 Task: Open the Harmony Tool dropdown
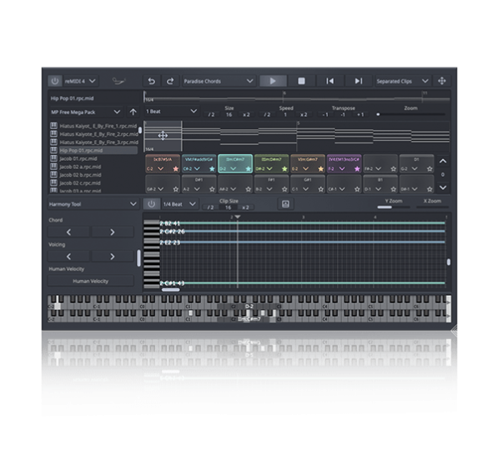[x=93, y=204]
